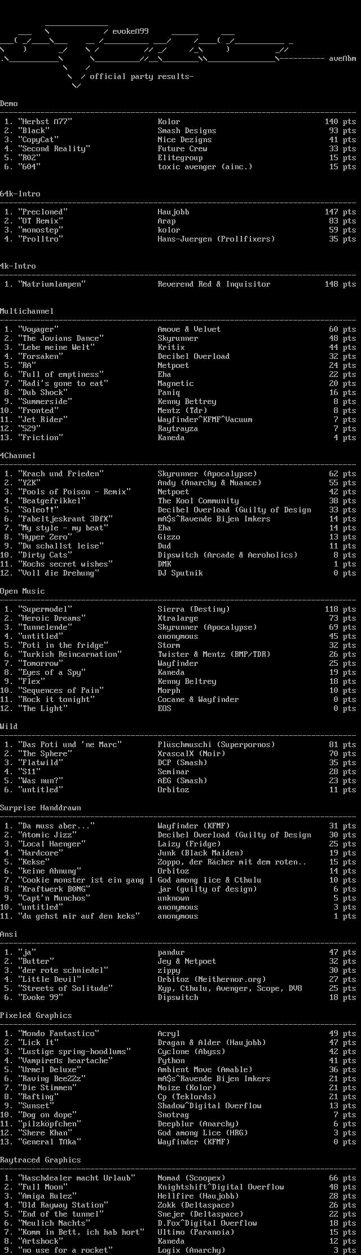Select the "Krach und Frieden" entry
The image size is (361, 1255).
click(61, 474)
